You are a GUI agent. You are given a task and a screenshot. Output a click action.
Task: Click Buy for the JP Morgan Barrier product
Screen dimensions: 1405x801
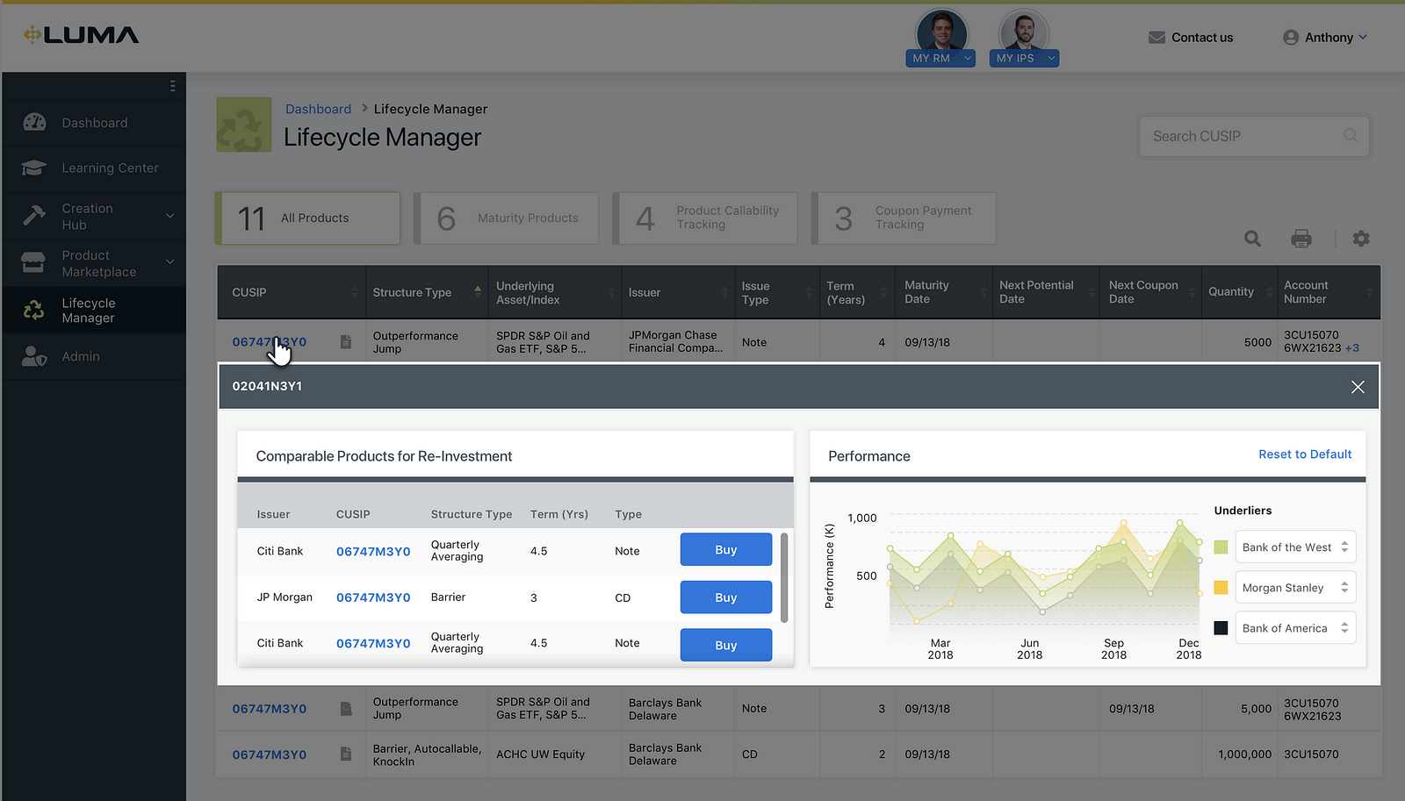[x=725, y=597]
